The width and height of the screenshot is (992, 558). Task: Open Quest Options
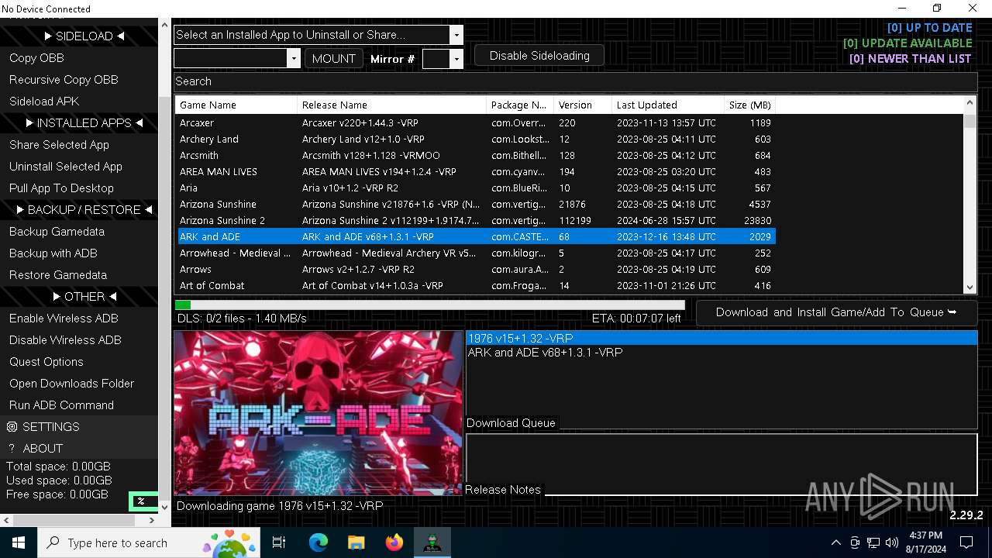46,362
